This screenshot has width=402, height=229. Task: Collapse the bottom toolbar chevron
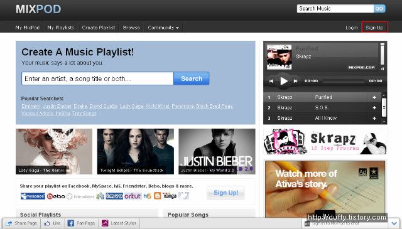[394, 223]
